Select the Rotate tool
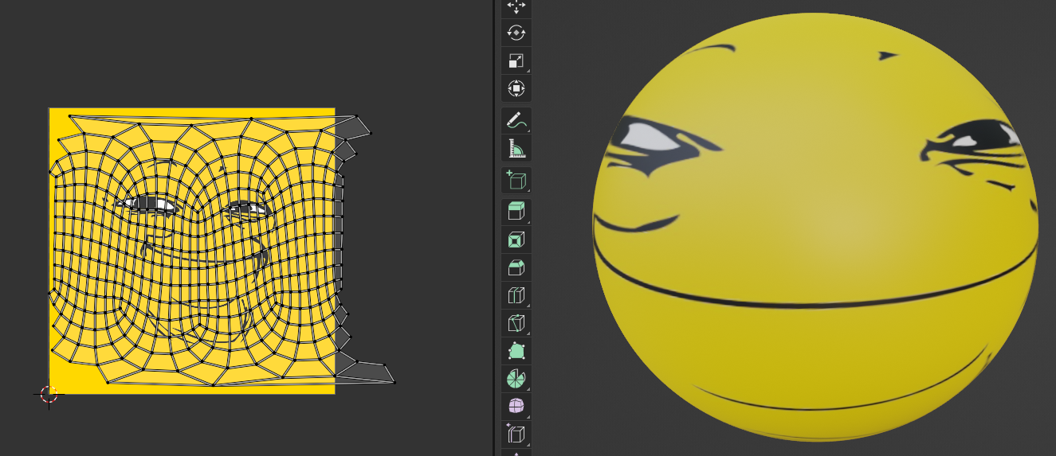Screen dimensions: 1056x456 click(516, 33)
